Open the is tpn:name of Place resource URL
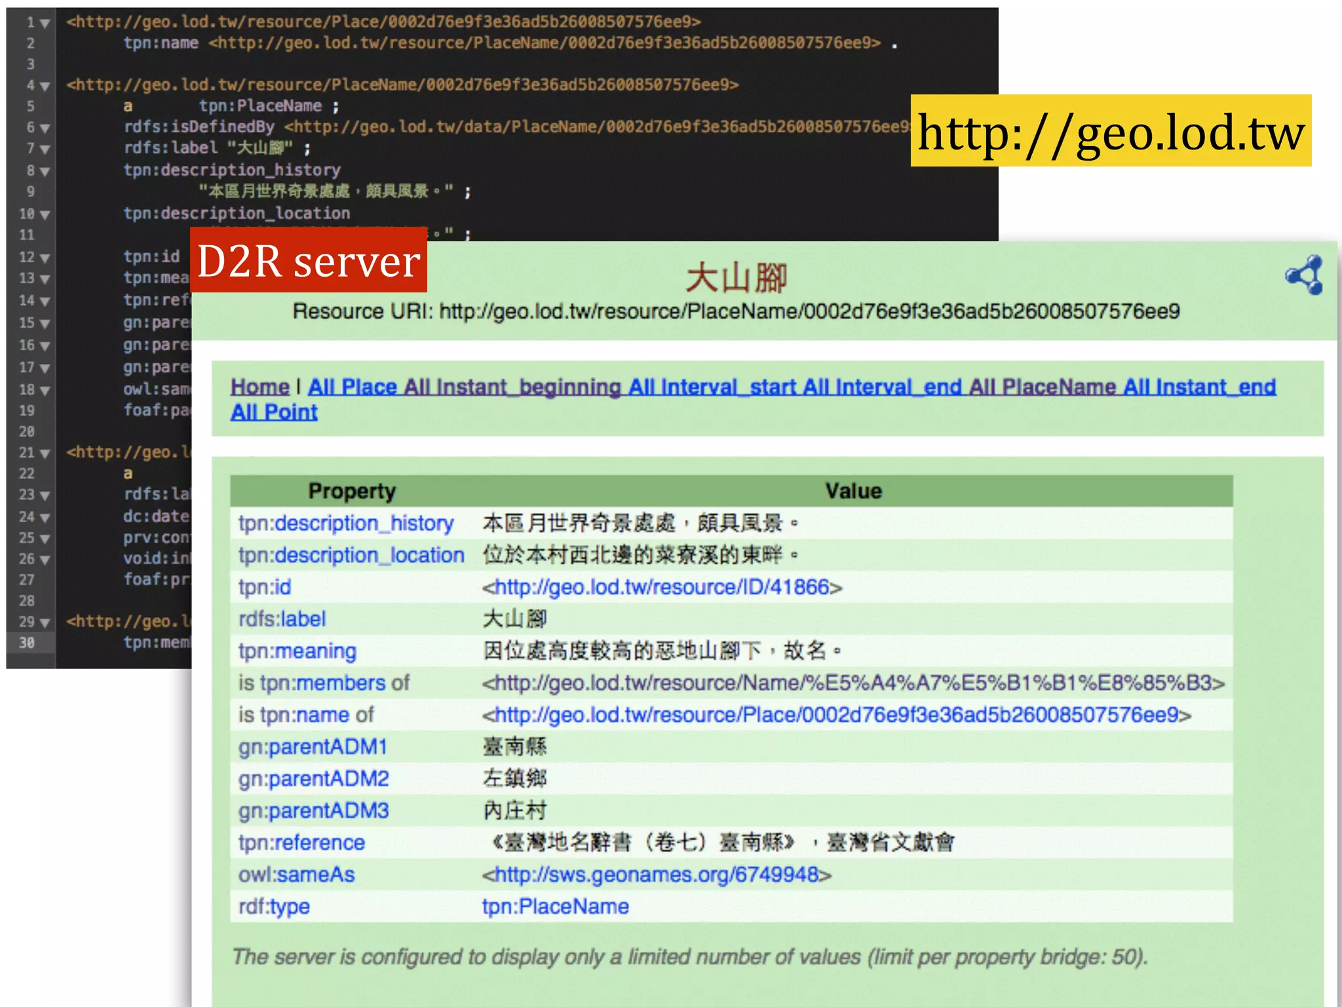Image resolution: width=1342 pixels, height=1007 pixels. point(836,715)
